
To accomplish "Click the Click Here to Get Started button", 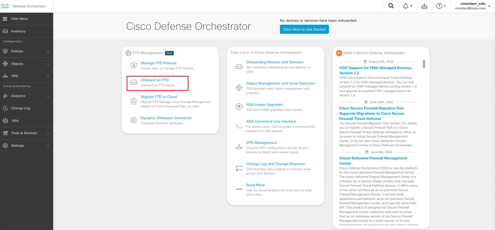I will 304,29.
